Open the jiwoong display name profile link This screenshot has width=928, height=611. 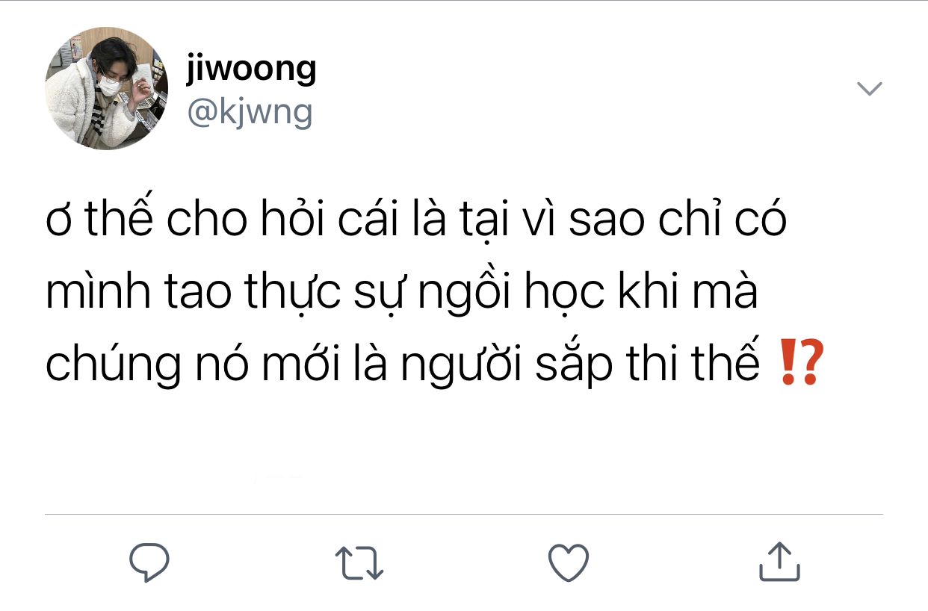[251, 69]
